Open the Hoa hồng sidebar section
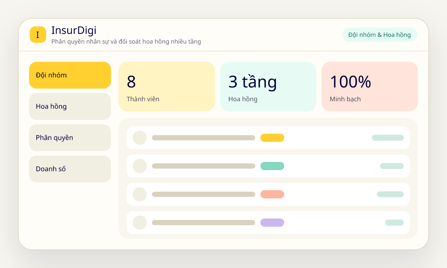 [70, 106]
